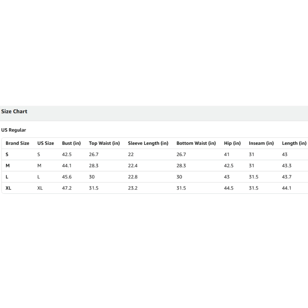Select the Bottom Waist (in) header
Screen dimensions: 308x308
coord(196,143)
